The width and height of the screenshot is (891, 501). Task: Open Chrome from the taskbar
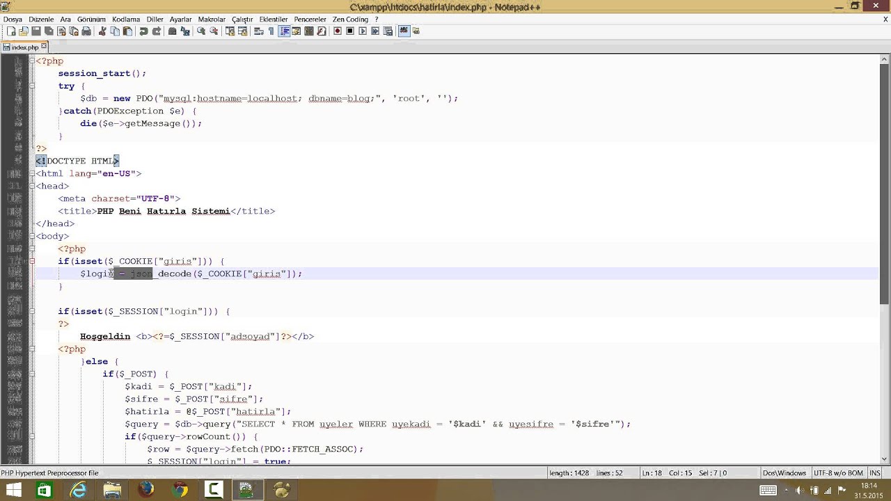point(180,490)
